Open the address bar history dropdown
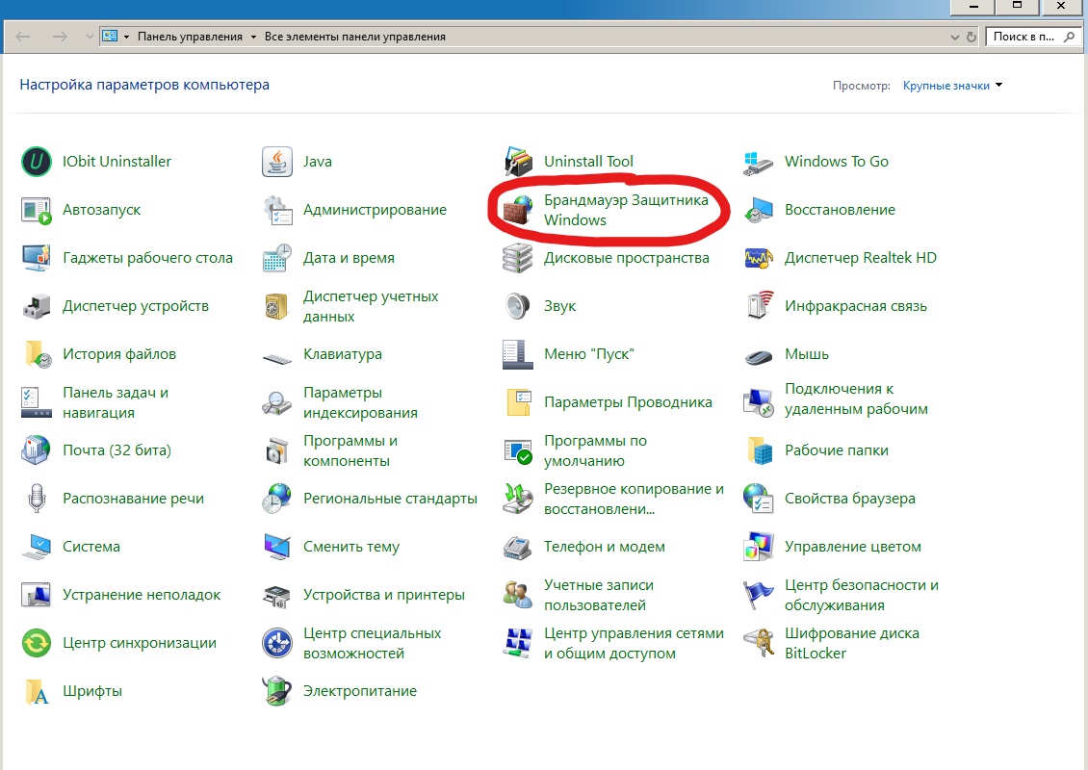Screen dimensions: 1088x770 coord(955,37)
